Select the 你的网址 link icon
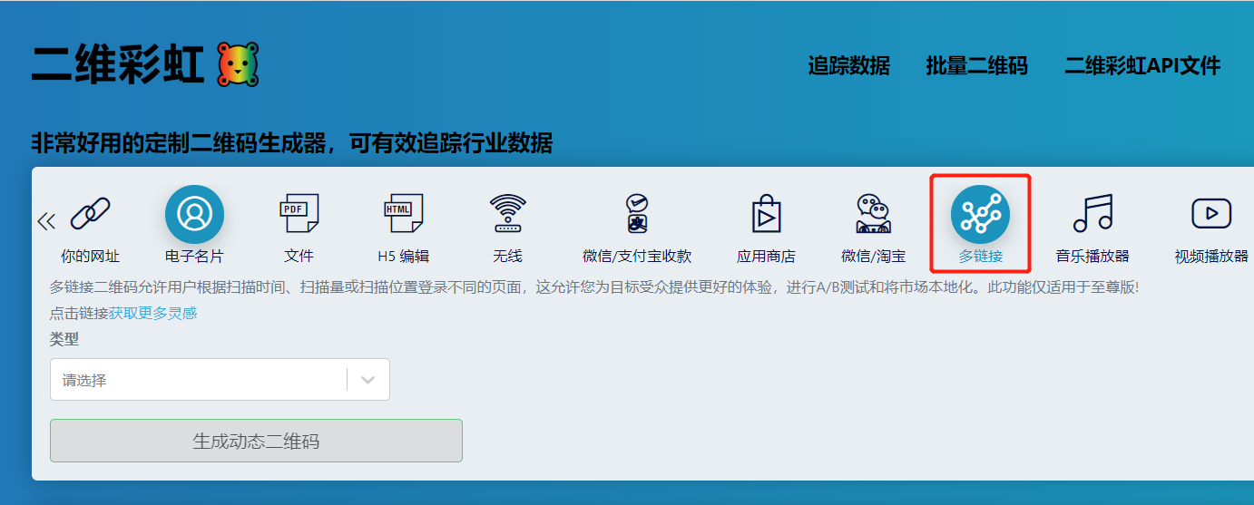 (x=90, y=214)
